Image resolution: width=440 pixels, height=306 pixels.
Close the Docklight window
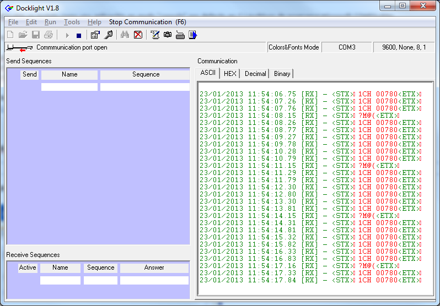click(423, 6)
